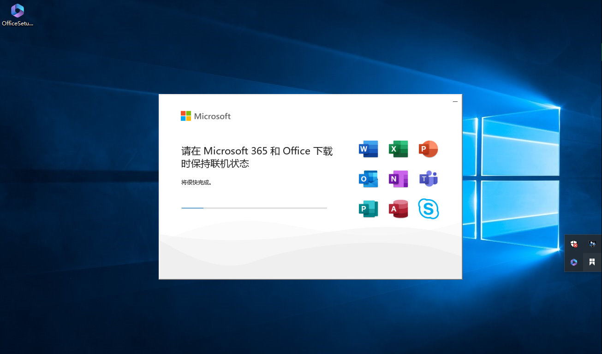Click the orange PowerPoint icon
The height and width of the screenshot is (354, 602).
pos(428,149)
